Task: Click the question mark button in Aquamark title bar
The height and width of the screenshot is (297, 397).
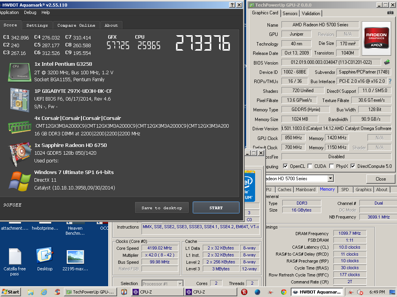Action: click(232, 5)
